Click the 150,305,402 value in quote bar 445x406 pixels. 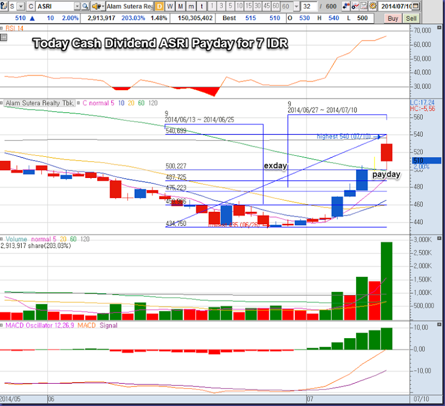195,18
